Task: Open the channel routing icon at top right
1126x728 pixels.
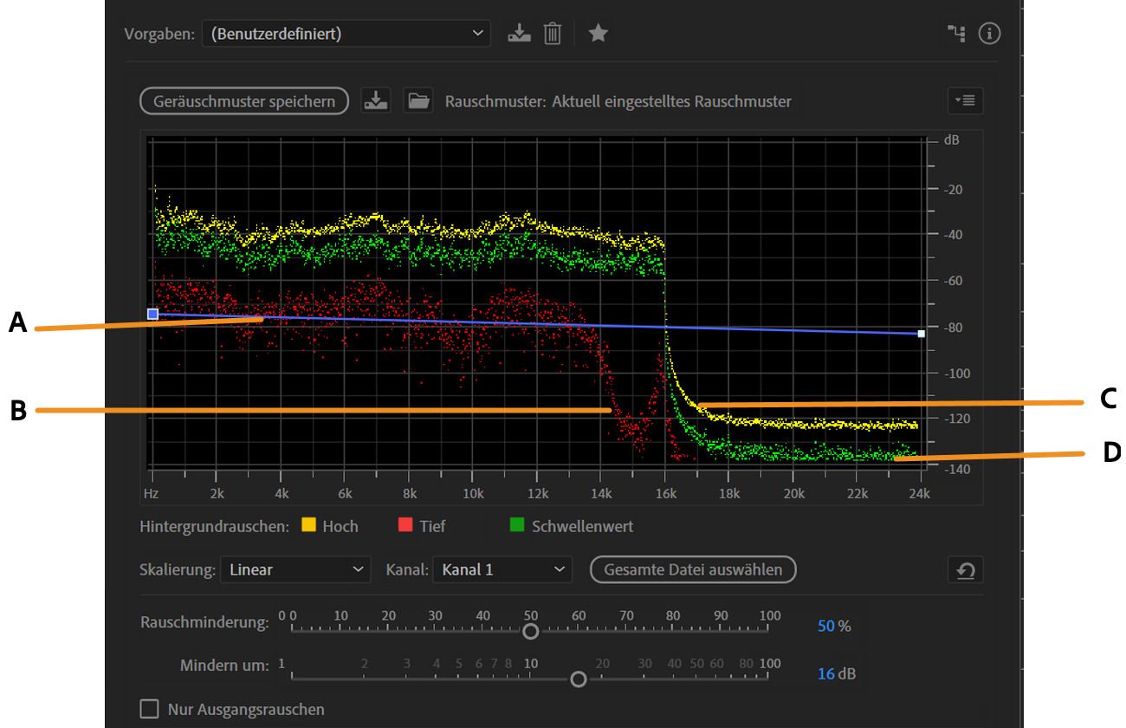Action: tap(955, 34)
